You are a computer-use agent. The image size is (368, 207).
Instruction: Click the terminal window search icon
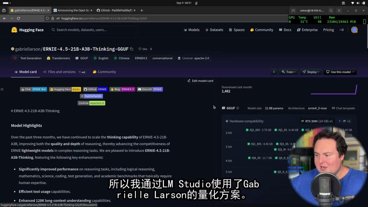[x=331, y=11]
